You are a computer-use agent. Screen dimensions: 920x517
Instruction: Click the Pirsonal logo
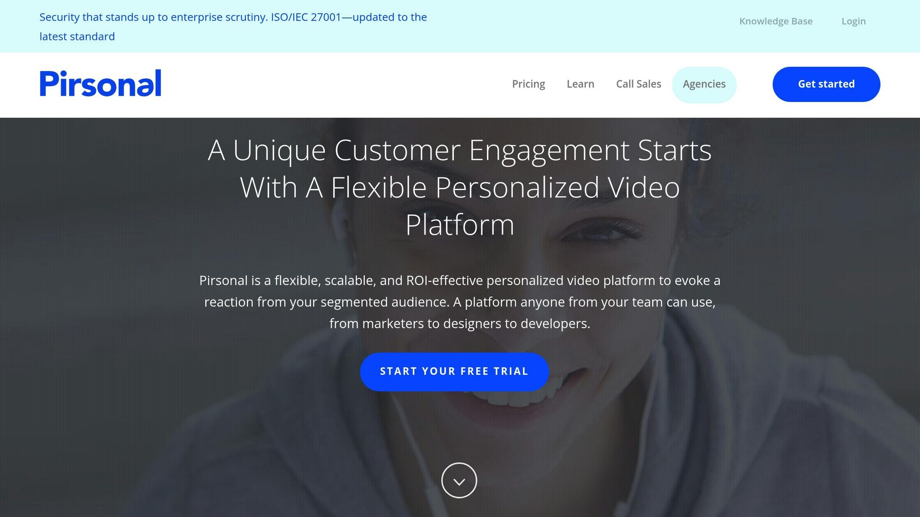point(101,83)
